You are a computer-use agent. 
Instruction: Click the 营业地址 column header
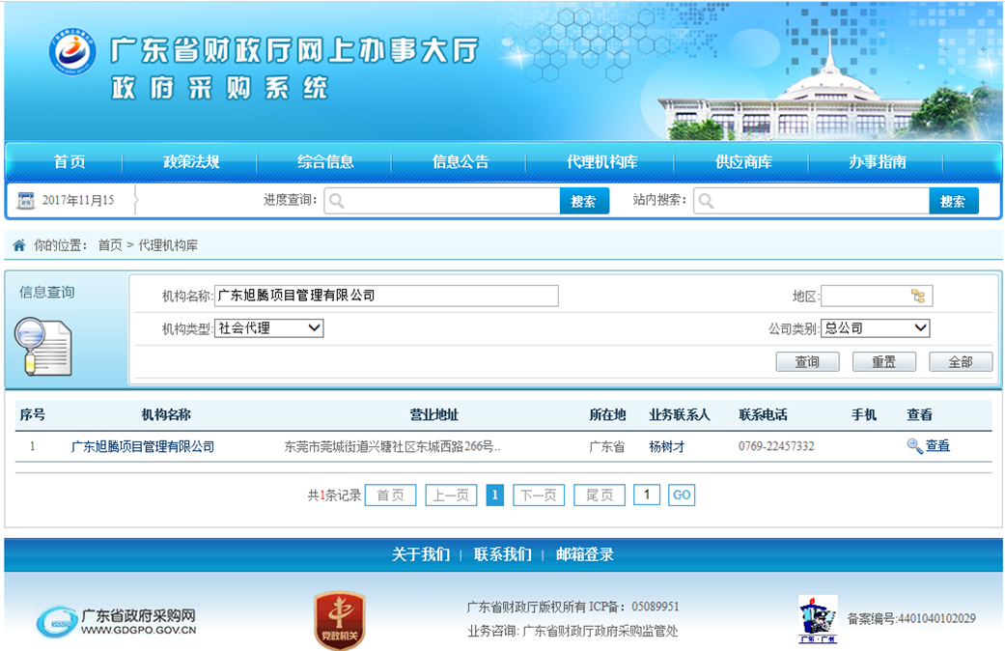tap(433, 415)
